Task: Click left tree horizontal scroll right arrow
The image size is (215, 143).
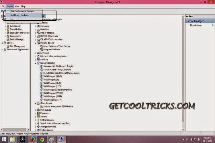Action: (x=28, y=129)
